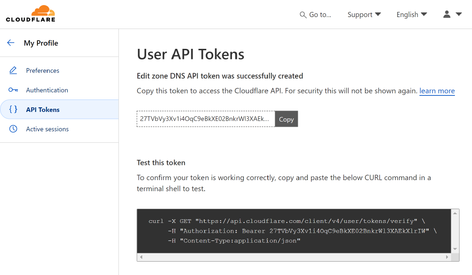Open the Go to... search

[x=315, y=15]
